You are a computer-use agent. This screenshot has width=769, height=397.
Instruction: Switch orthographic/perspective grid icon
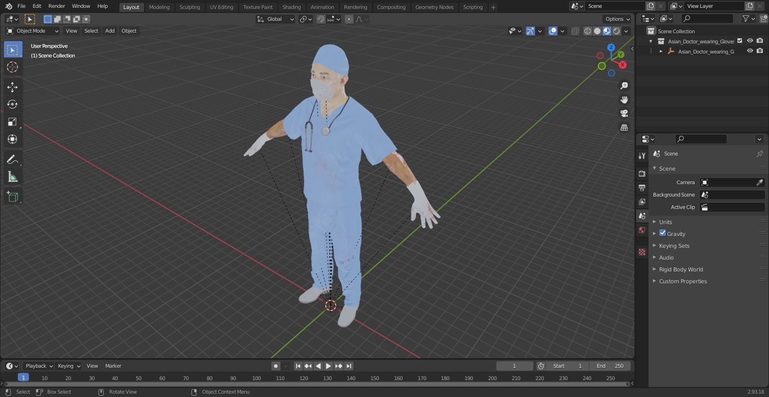point(624,128)
